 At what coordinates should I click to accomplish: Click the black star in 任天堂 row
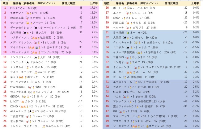click(125, 92)
